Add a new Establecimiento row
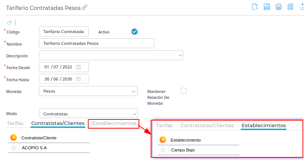Viewport: 304px width, 161px height. click(x=163, y=140)
